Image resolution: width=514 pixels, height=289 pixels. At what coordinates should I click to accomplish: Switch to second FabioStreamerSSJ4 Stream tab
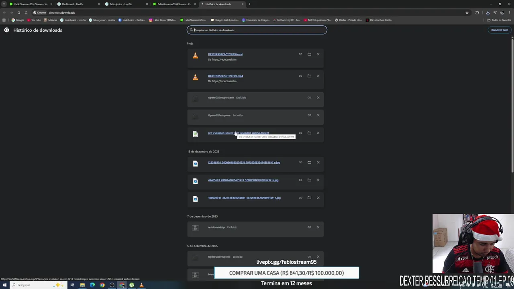(x=174, y=4)
